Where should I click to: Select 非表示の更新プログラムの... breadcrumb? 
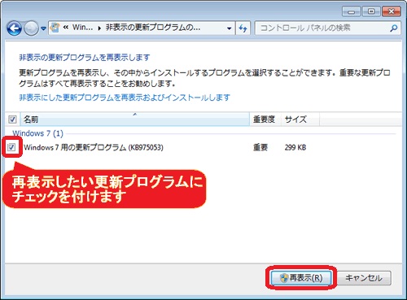[x=153, y=28]
